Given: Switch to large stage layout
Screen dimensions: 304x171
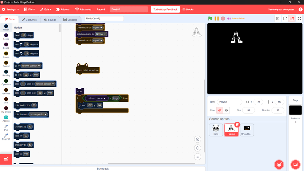Looking at the screenshot, I should point(292,19).
